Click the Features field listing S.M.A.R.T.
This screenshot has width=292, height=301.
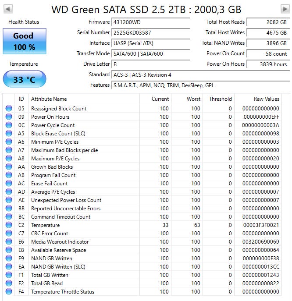[x=200, y=85]
